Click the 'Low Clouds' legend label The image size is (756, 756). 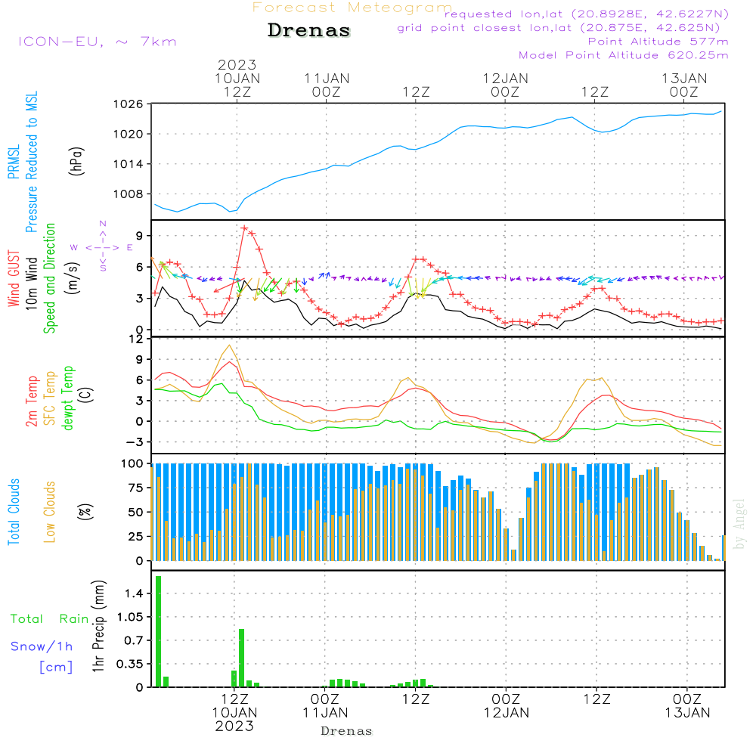(x=50, y=512)
